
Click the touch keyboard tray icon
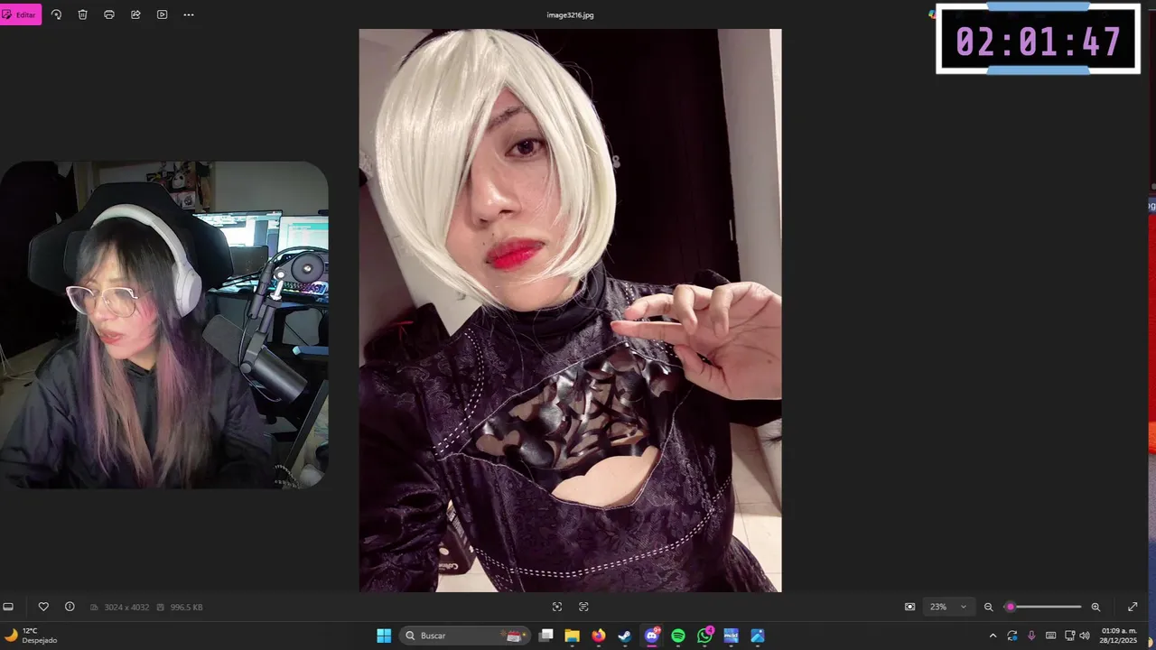click(1050, 636)
